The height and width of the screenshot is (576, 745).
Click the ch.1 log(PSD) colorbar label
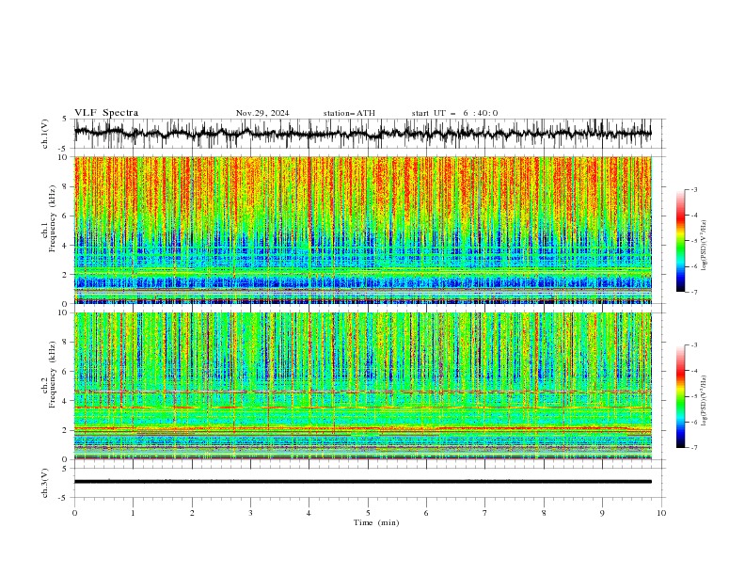704,246
